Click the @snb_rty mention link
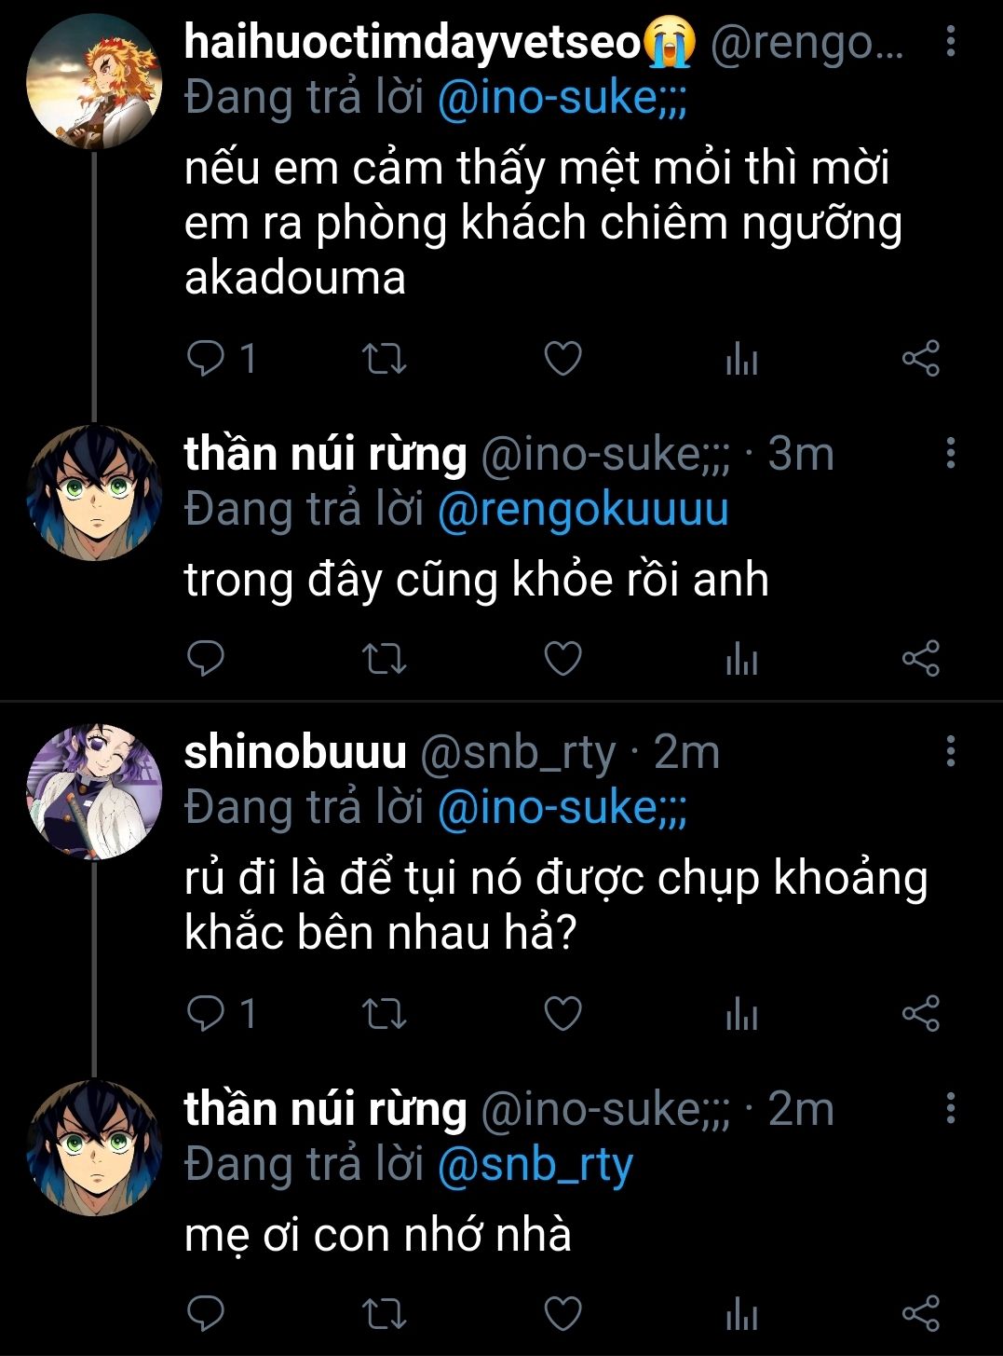This screenshot has width=1003, height=1356. [535, 1165]
